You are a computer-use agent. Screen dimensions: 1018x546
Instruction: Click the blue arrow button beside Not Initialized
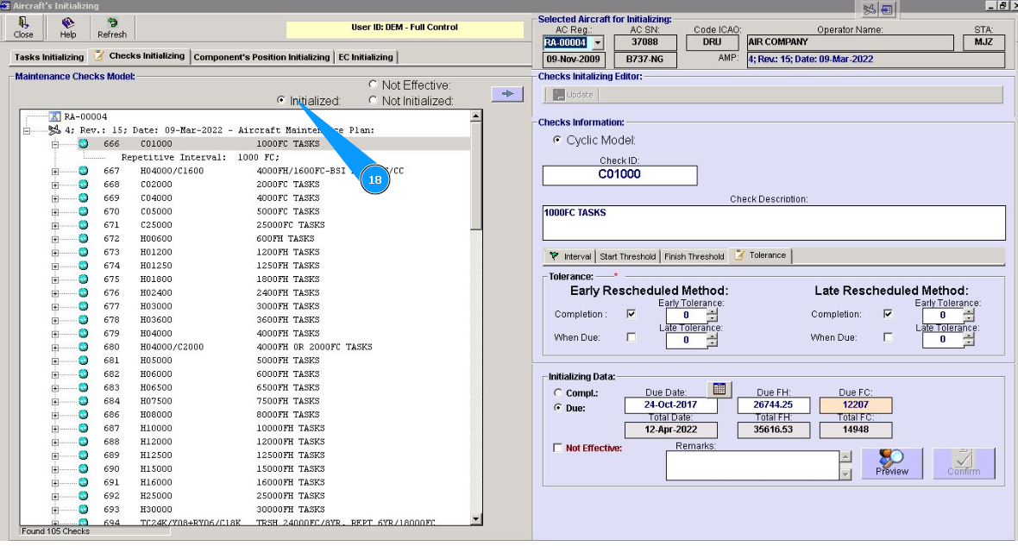click(507, 94)
